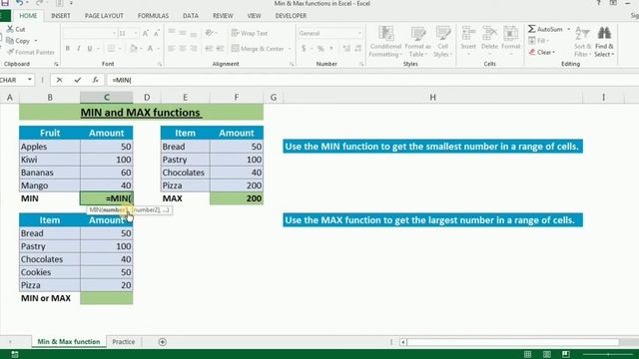The width and height of the screenshot is (639, 359).
Task: Open the REVIEW tab
Action: (x=223, y=16)
